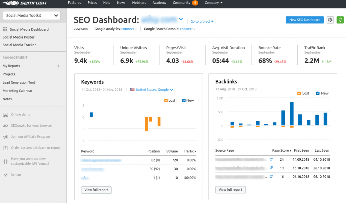Click Visits value 9.4k
The width and height of the screenshot is (346, 203).
point(80,61)
